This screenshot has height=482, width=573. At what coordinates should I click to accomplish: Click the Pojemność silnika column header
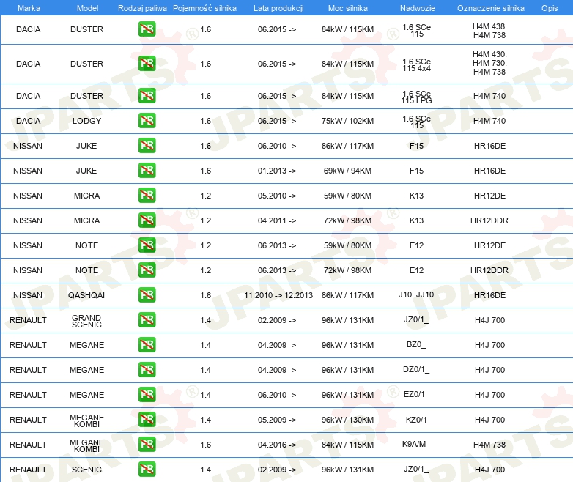204,8
